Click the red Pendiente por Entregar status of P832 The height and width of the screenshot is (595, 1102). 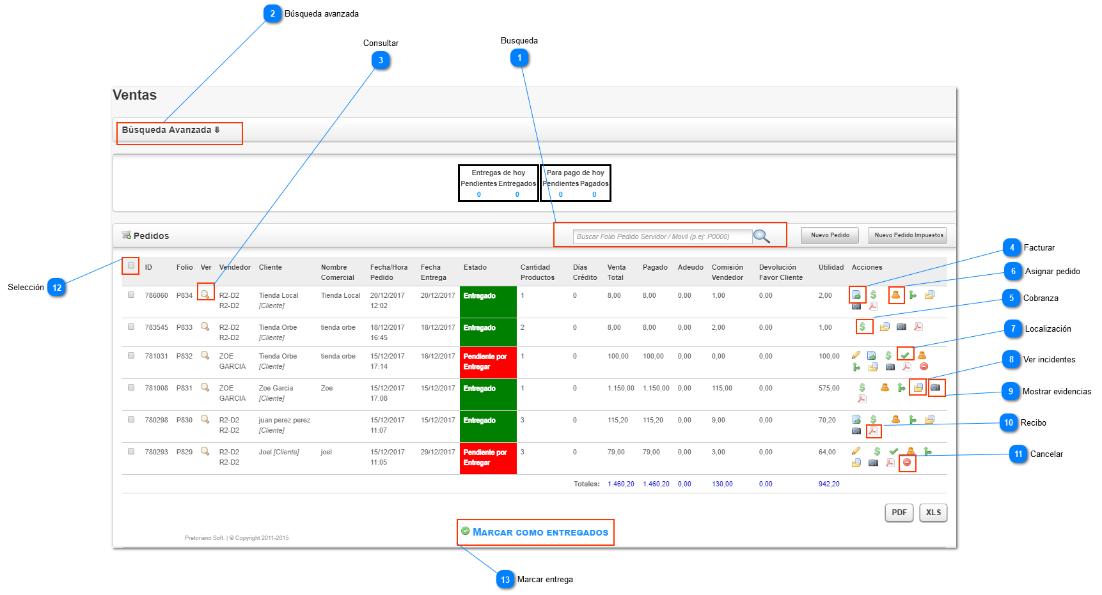coord(488,363)
